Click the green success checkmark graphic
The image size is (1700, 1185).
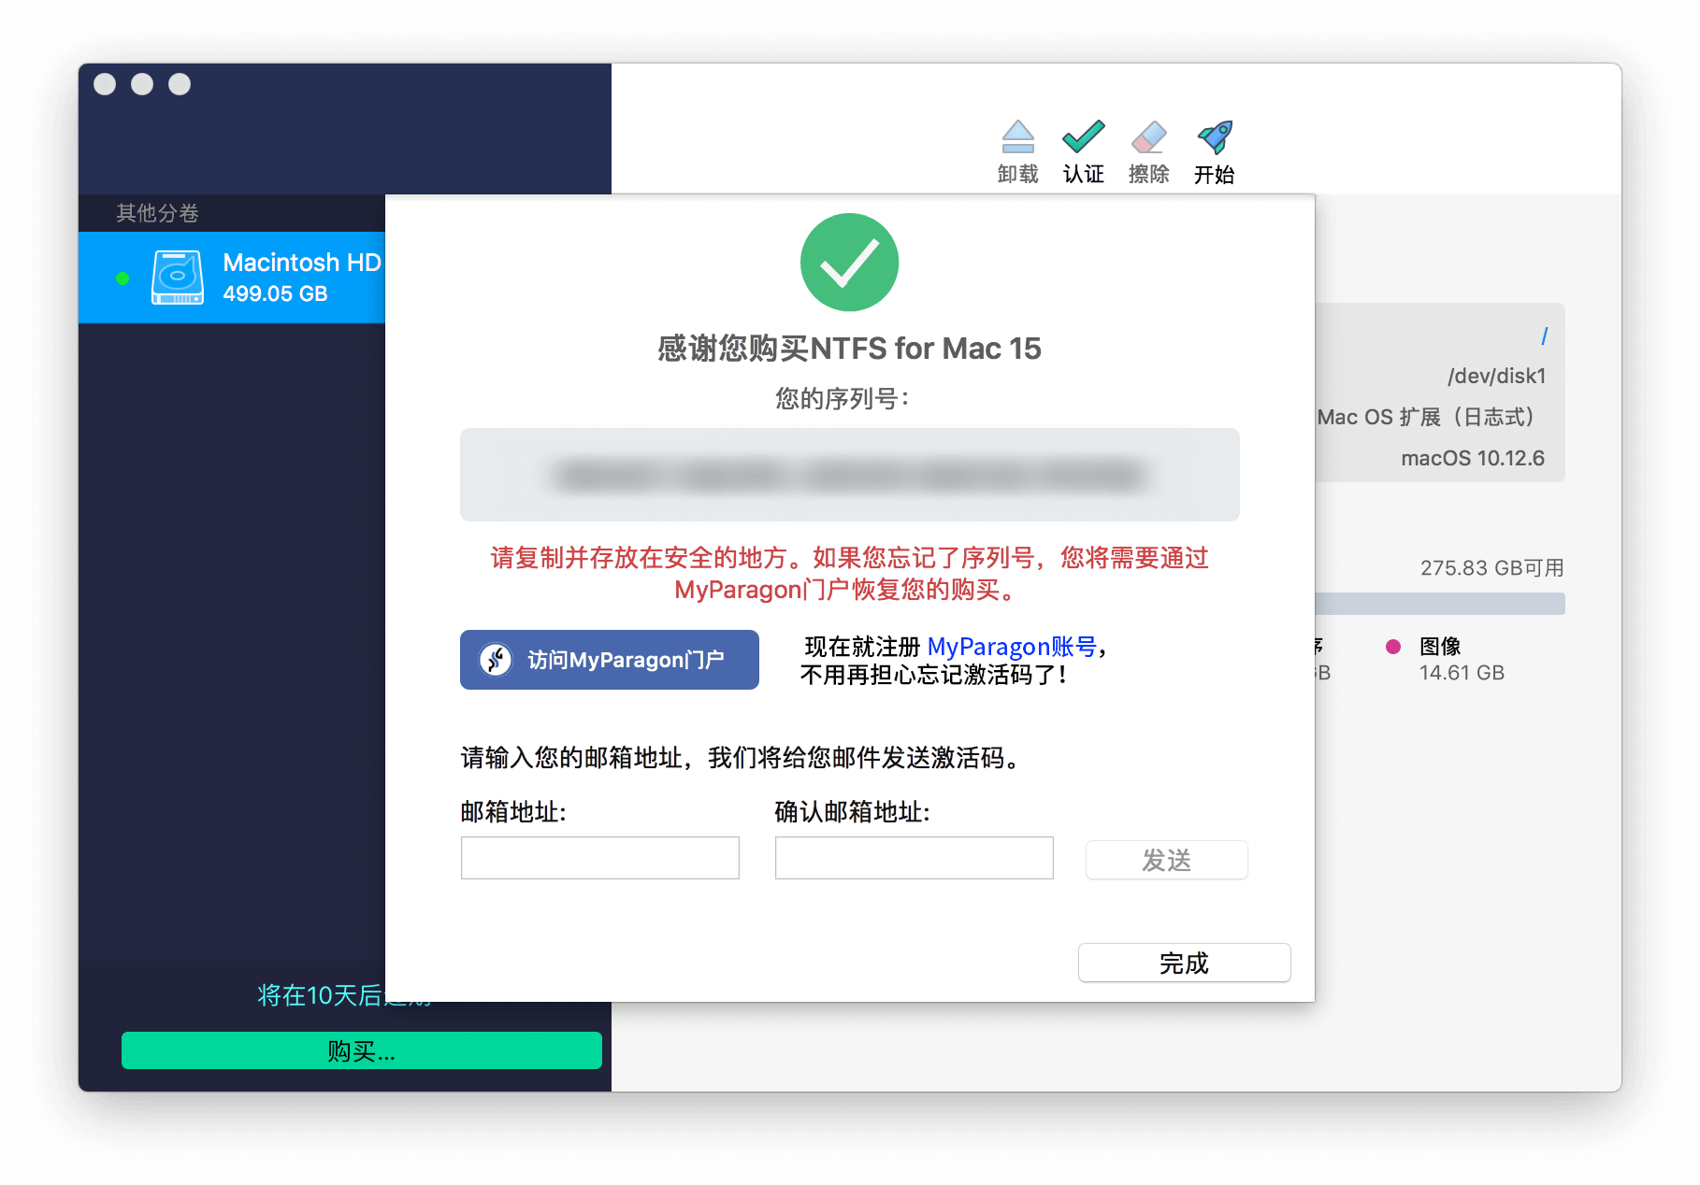(x=849, y=262)
